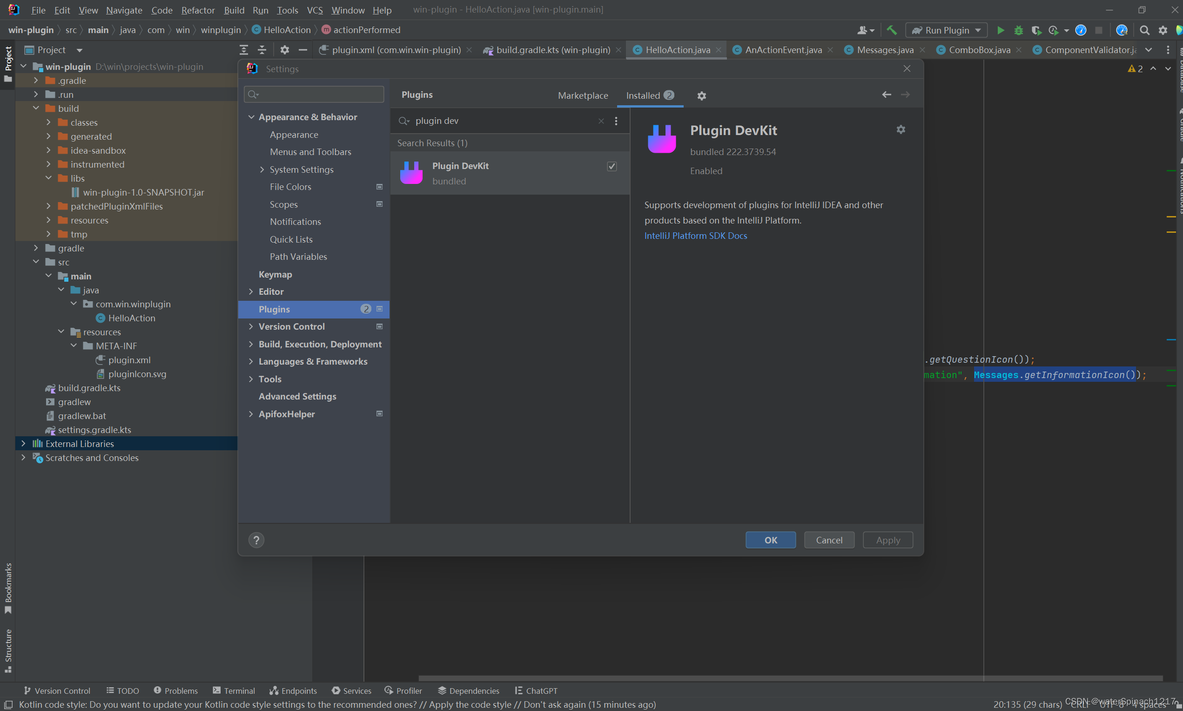Open the Refactor menu
Image resolution: width=1183 pixels, height=711 pixels.
click(198, 10)
